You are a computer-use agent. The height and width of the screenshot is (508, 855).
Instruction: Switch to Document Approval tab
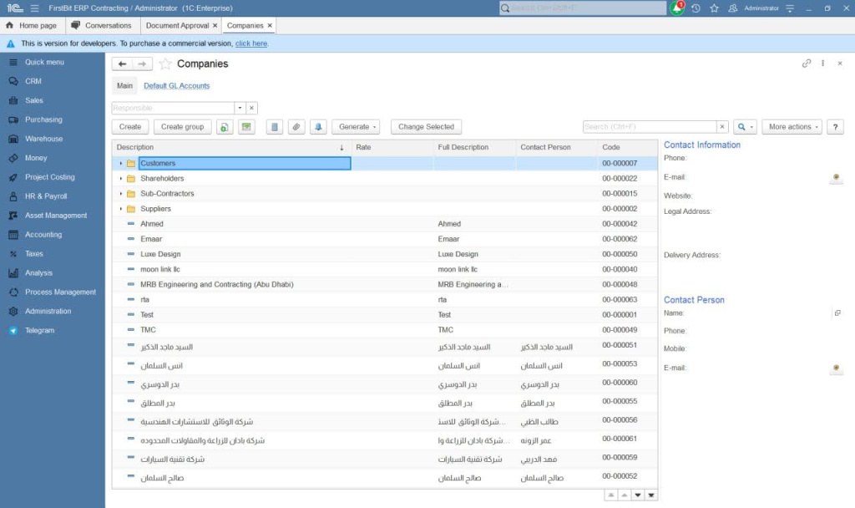point(177,26)
